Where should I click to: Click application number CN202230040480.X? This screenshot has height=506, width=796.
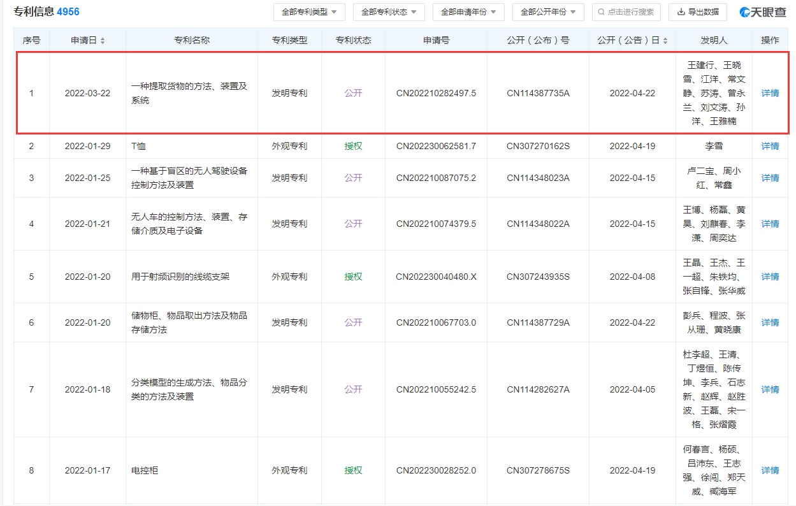pos(436,277)
